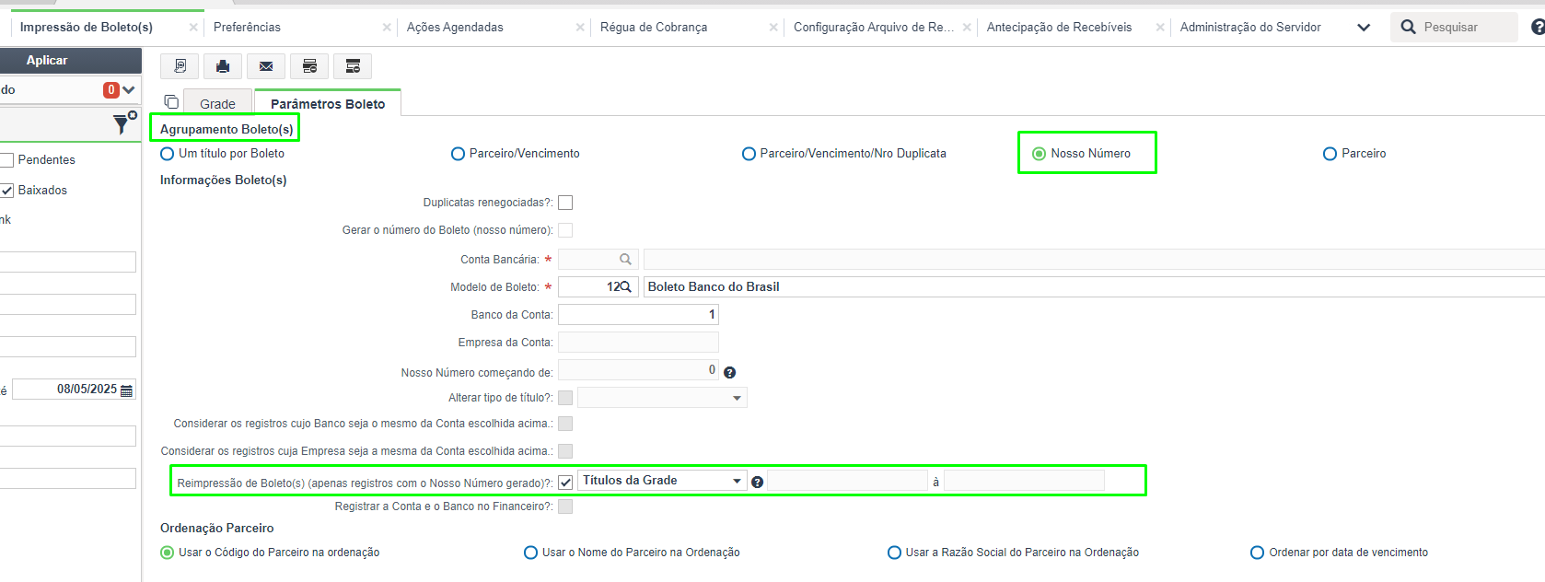Click the Empresa da Conta field

638,343
